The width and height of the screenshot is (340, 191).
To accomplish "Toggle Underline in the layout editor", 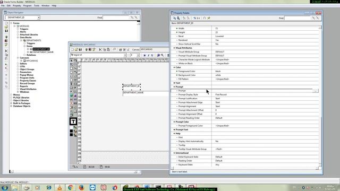I will (x=152, y=55).
